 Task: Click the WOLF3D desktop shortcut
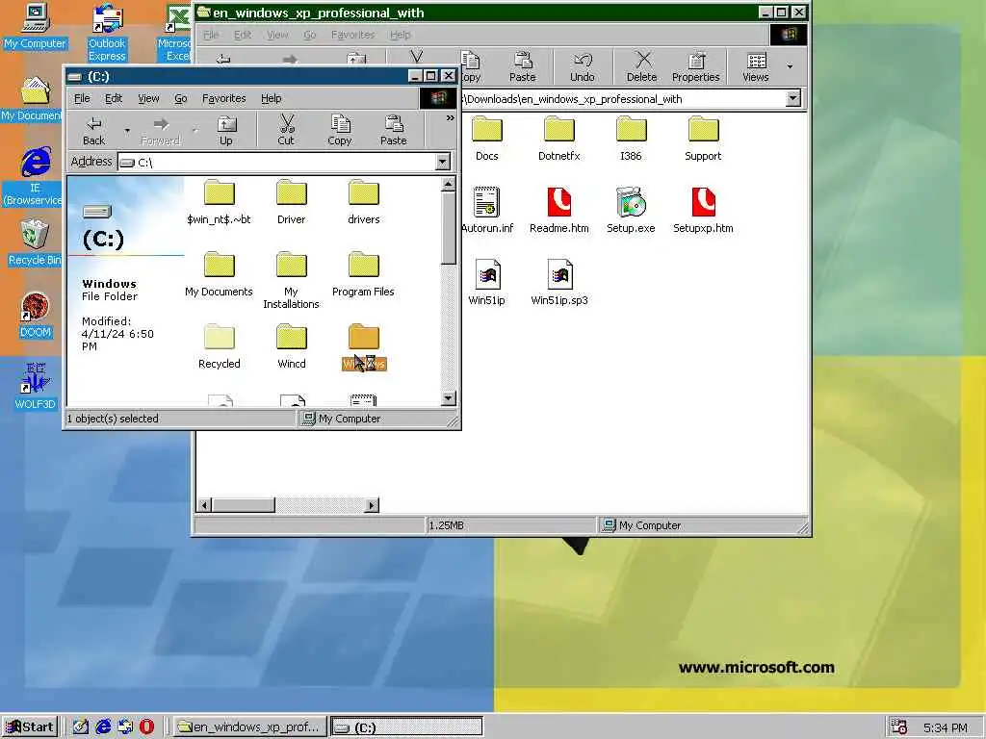click(35, 387)
